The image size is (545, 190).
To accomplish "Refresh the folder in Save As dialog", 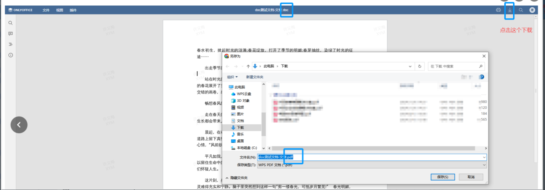I will 420,66.
